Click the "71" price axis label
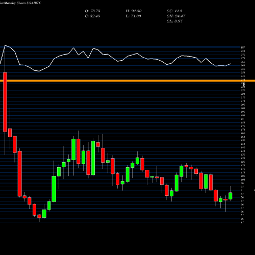The width and height of the screenshot is (255, 255). coord(242,201)
